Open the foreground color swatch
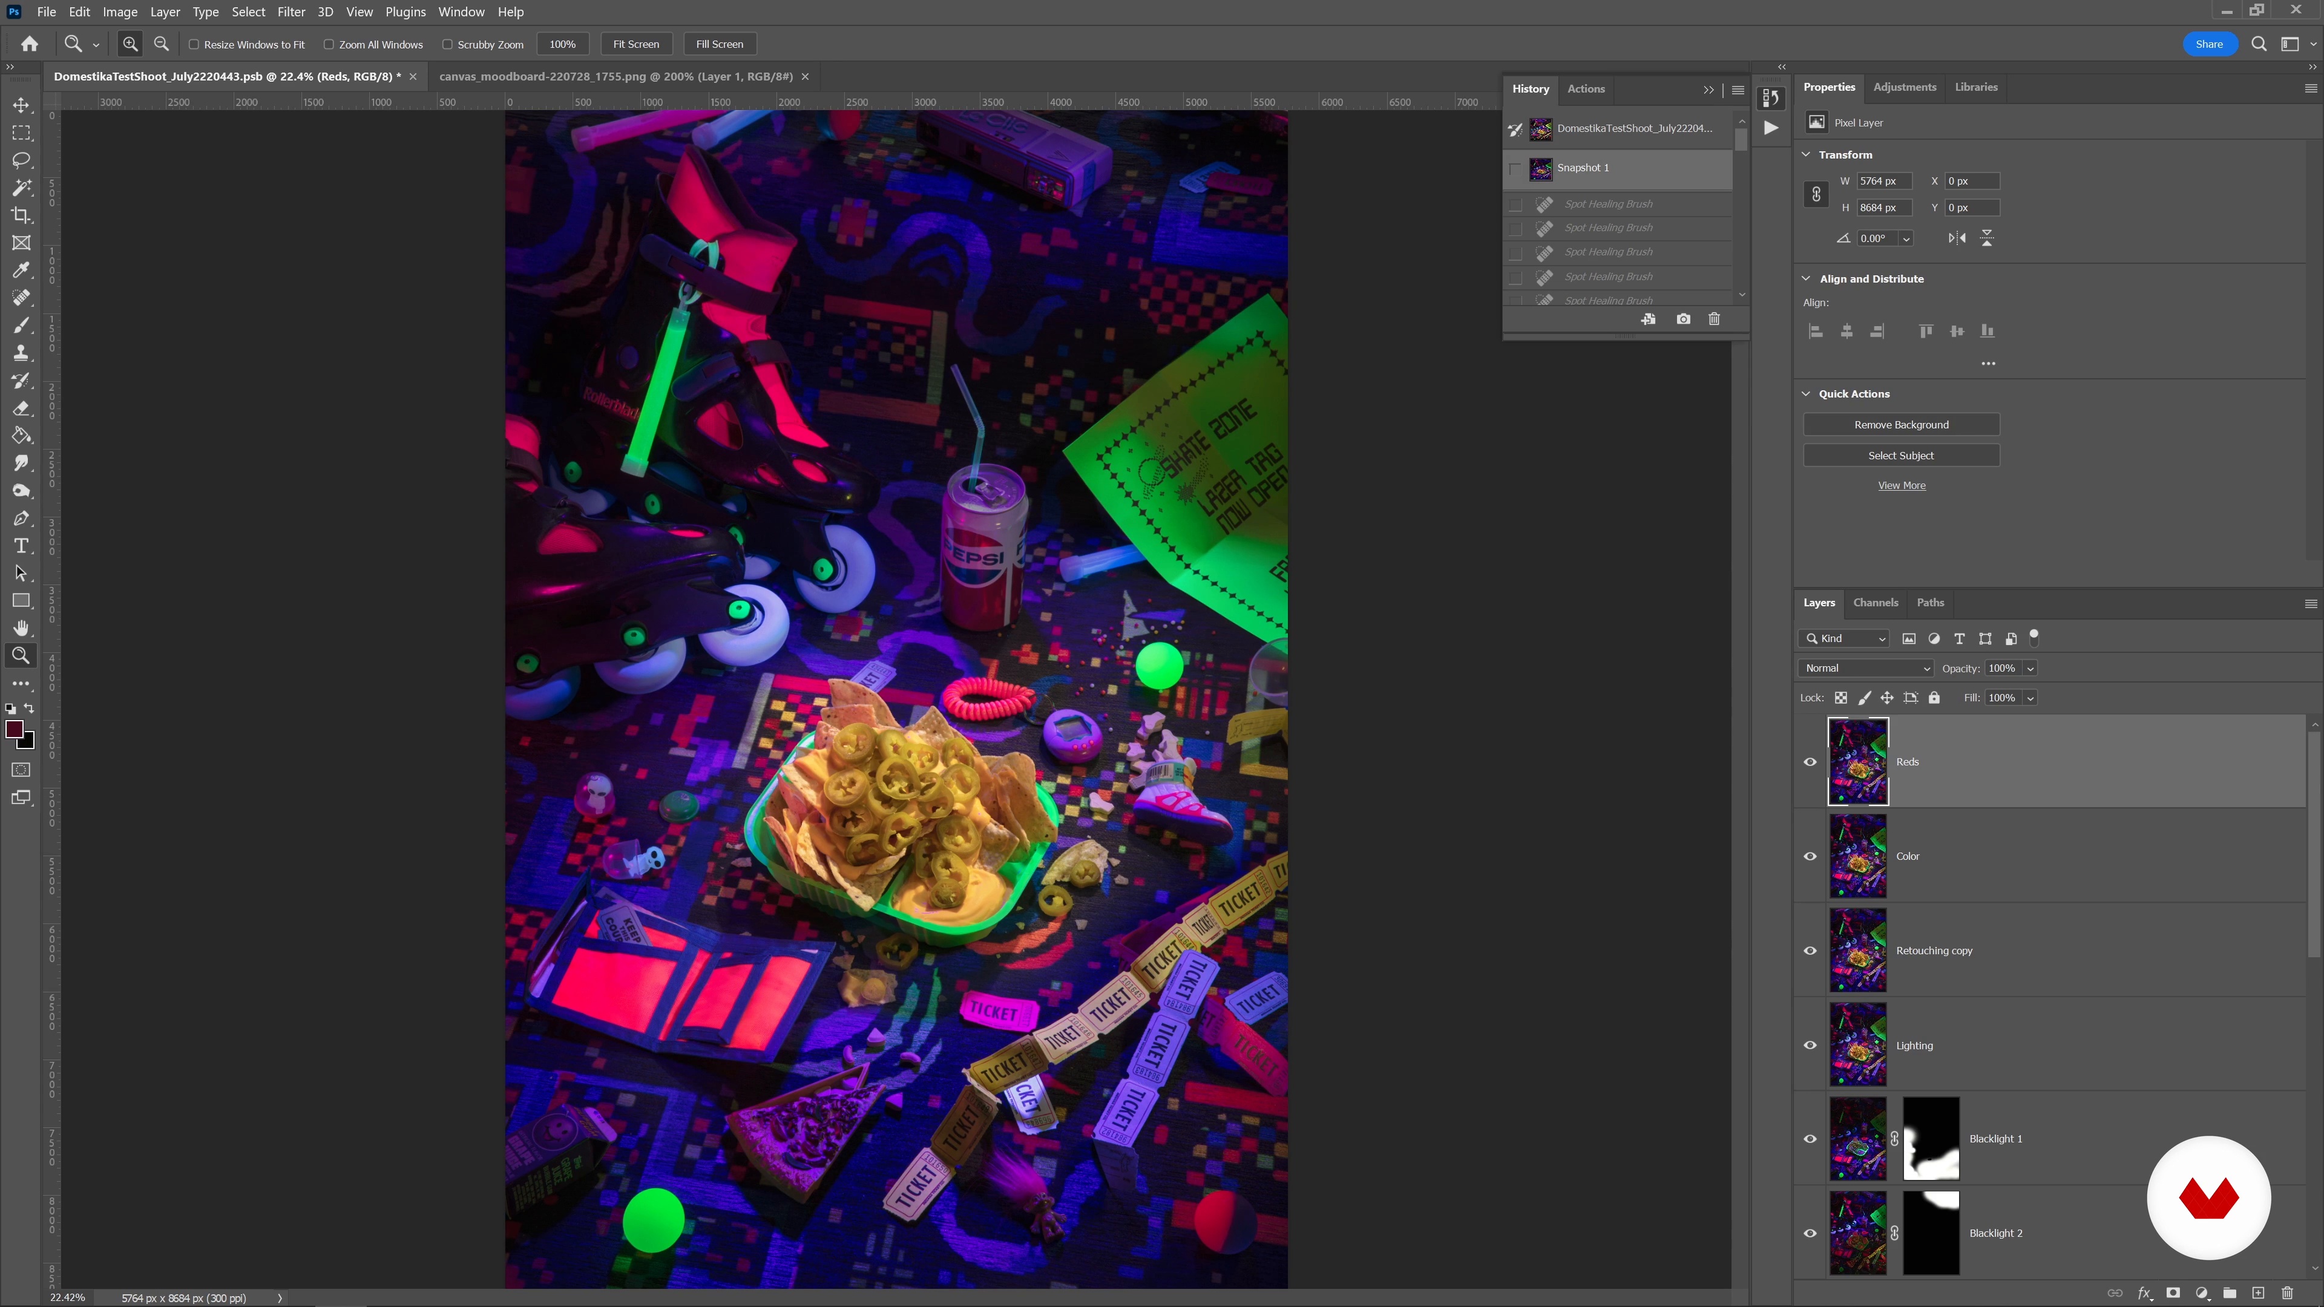Screen dimensions: 2324x1307 point(13,730)
